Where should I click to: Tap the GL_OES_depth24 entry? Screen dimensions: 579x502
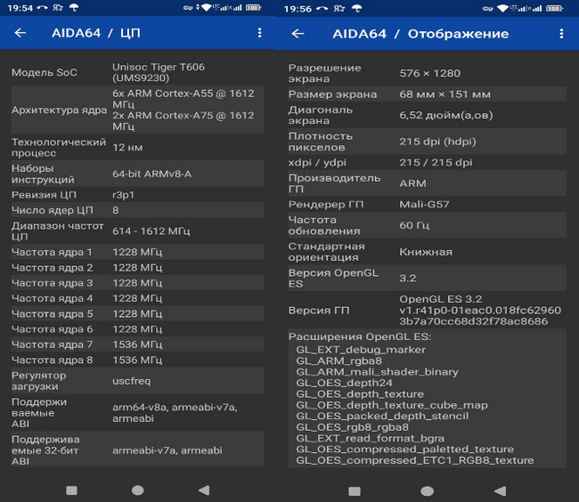344,383
